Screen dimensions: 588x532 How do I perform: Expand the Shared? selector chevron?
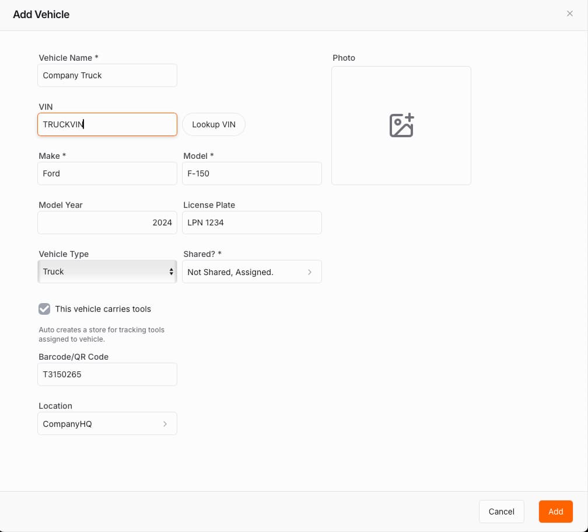(x=309, y=272)
